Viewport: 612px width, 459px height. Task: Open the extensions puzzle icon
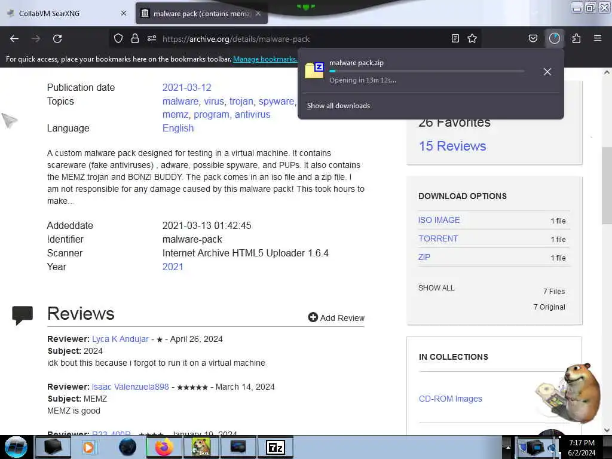[x=576, y=38]
